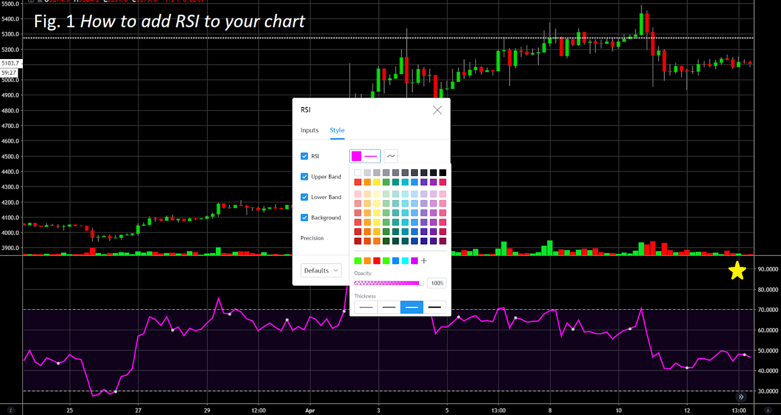Choose the magenta swatch in custom colors row
The image size is (781, 415).
pos(414,261)
